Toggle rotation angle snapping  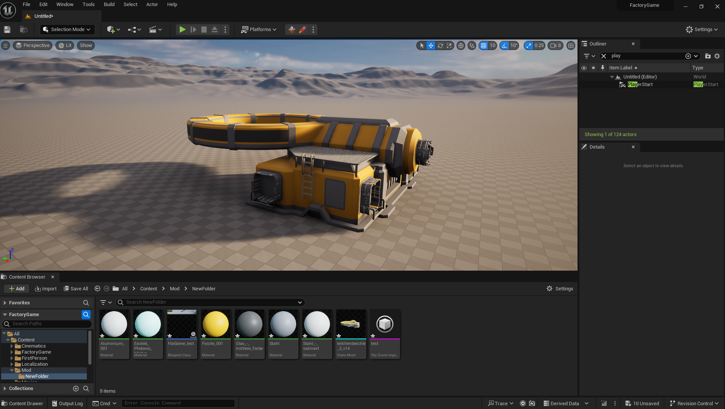point(504,45)
